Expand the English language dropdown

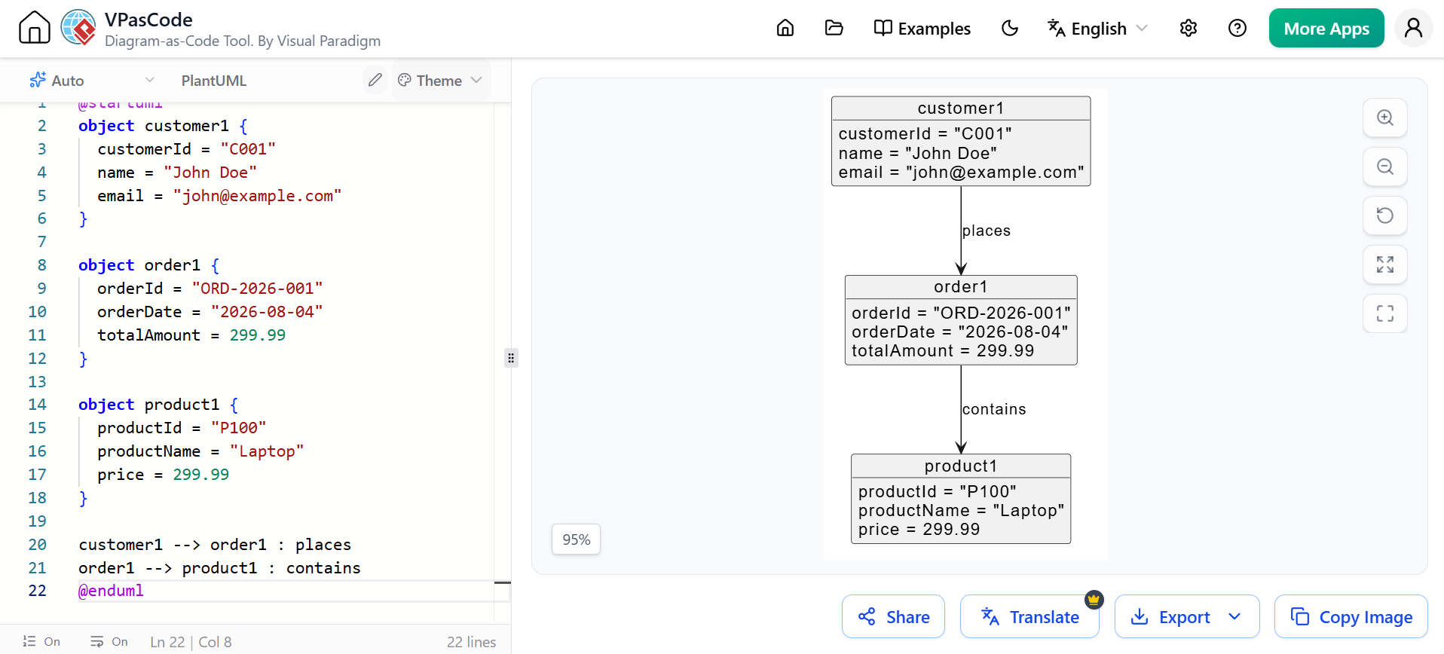click(x=1097, y=29)
